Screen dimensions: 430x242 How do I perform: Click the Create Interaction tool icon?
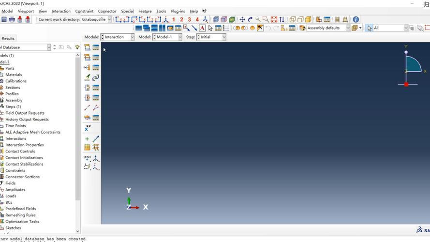[87, 47]
